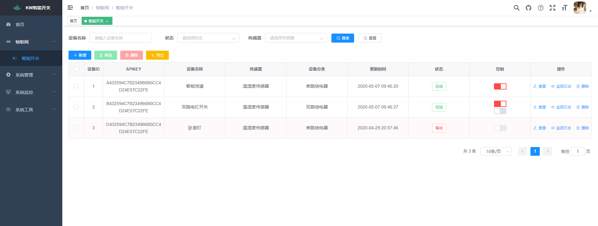The width and height of the screenshot is (598, 226).
Task: Select all rows via header checkbox
Action: (x=77, y=69)
